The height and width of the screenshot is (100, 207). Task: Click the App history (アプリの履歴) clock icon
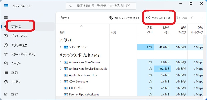[x=6, y=45]
